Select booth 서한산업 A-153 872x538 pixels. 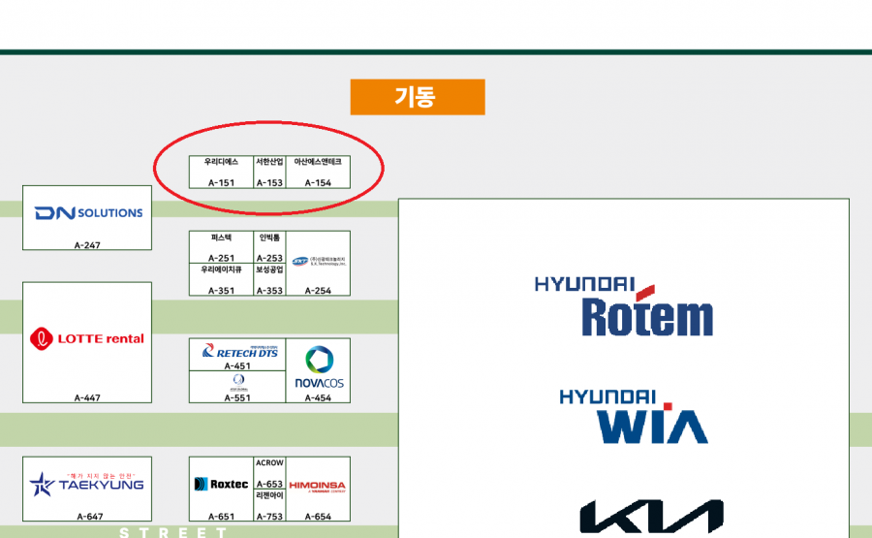(269, 172)
